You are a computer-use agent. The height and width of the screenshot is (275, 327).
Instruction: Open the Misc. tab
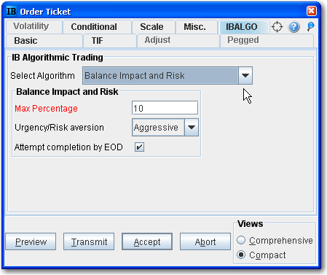[194, 27]
